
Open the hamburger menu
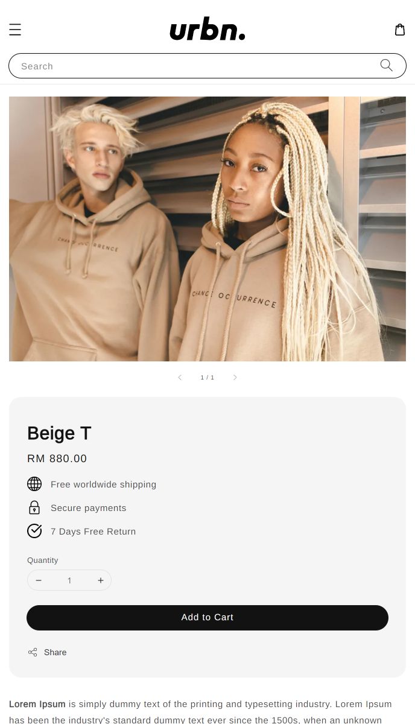click(15, 30)
